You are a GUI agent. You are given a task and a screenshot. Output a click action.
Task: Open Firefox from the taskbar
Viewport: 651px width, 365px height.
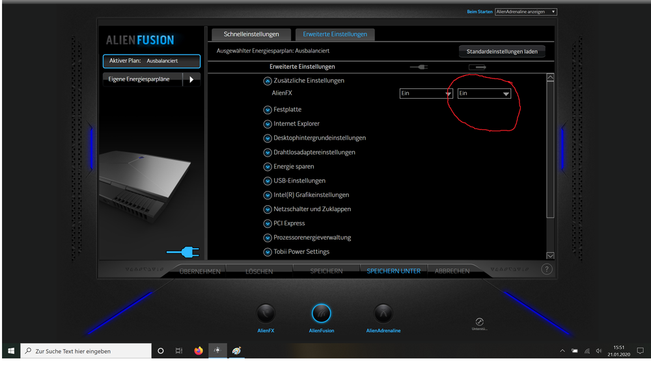(x=199, y=351)
